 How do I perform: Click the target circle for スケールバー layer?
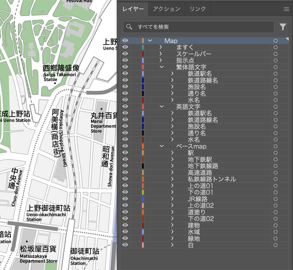pyautogui.click(x=275, y=54)
